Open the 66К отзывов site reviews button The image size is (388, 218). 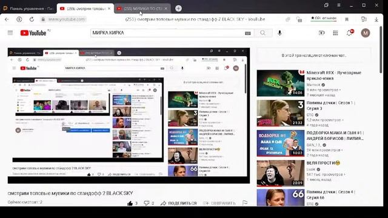324,18
